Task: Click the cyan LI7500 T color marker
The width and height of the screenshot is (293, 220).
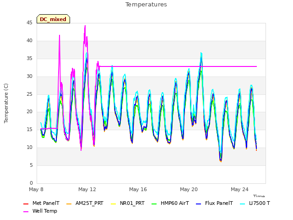Action: [x=243, y=204]
